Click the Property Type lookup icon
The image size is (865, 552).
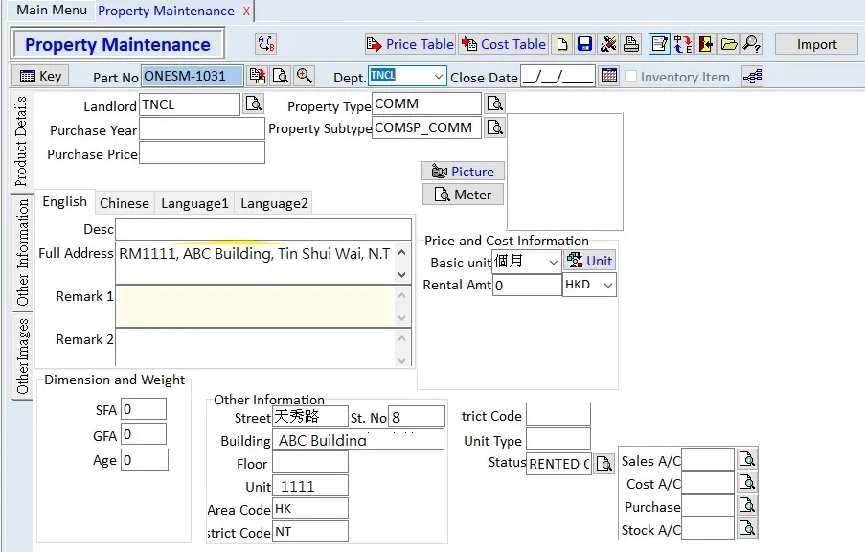point(494,103)
